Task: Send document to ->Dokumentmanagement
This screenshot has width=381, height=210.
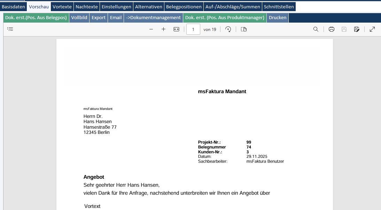Action: 154,18
